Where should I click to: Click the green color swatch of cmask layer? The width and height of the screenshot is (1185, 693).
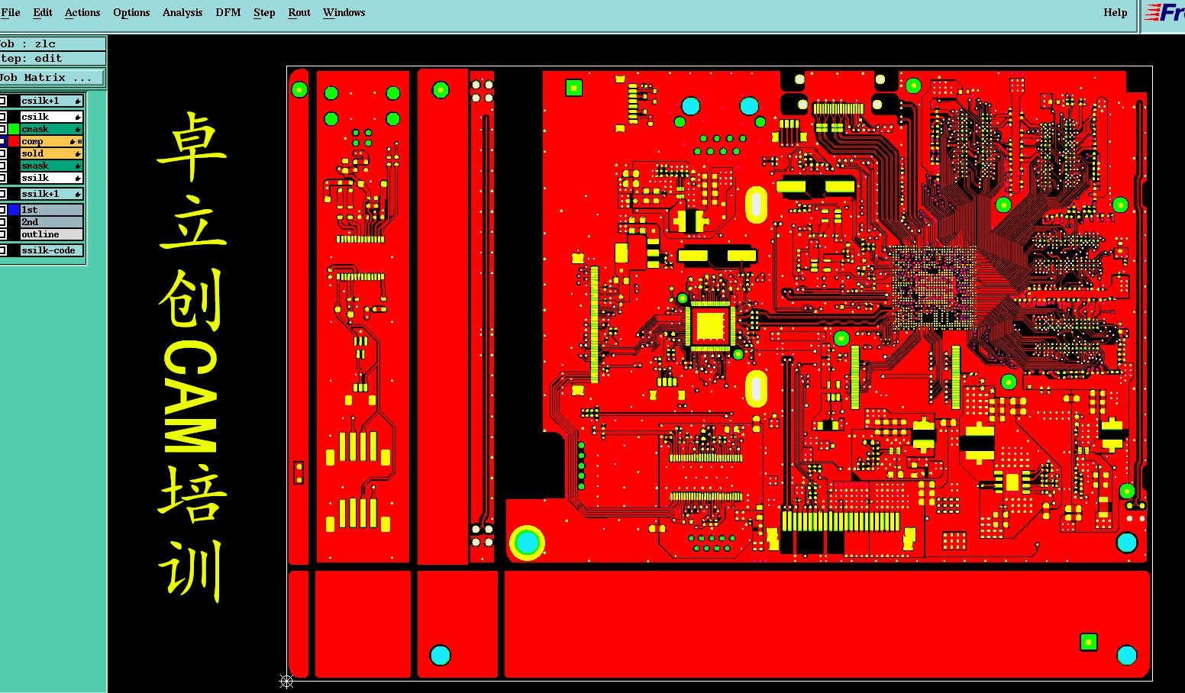coord(14,129)
